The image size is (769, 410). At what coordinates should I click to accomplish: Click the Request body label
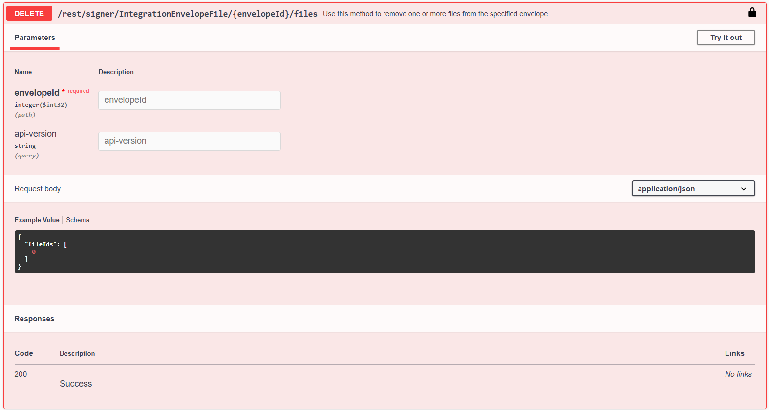pos(38,189)
